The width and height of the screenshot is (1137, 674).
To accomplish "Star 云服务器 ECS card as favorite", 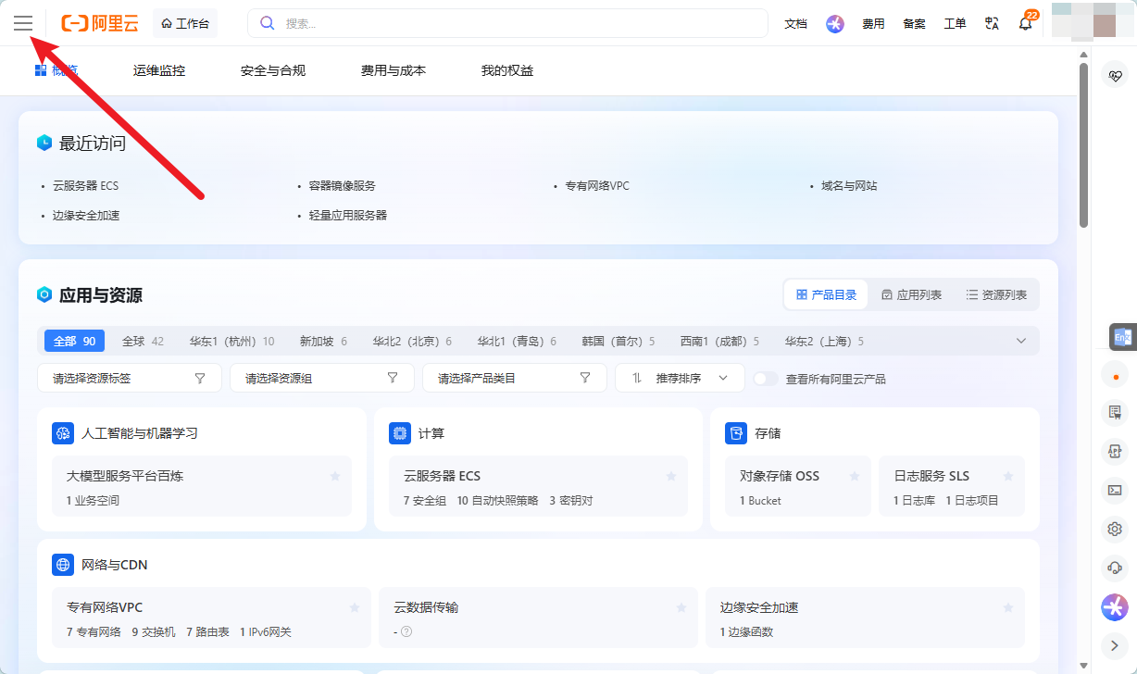I will 671,476.
